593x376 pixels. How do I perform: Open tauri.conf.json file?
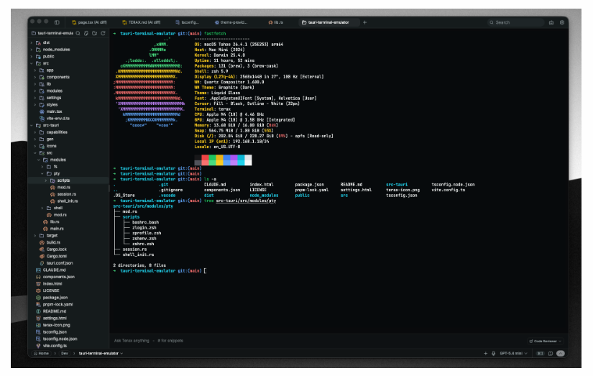56,263
